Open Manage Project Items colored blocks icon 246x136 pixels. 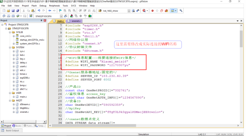[72, 16]
